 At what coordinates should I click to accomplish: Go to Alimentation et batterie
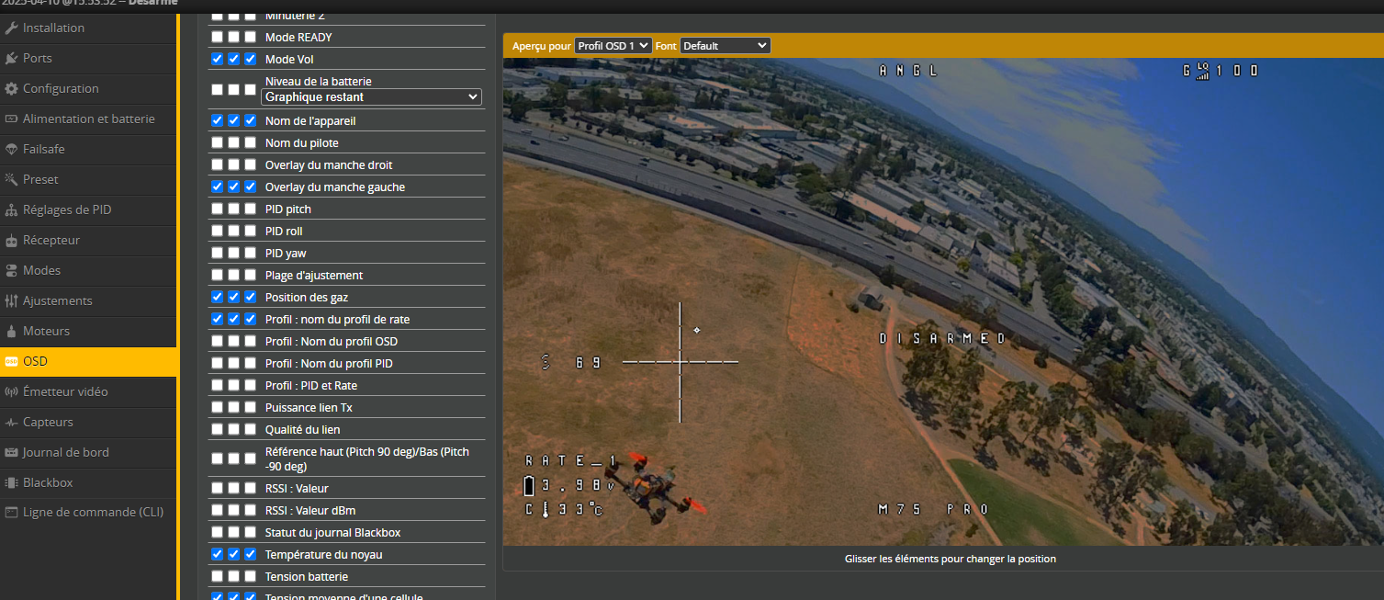point(88,119)
